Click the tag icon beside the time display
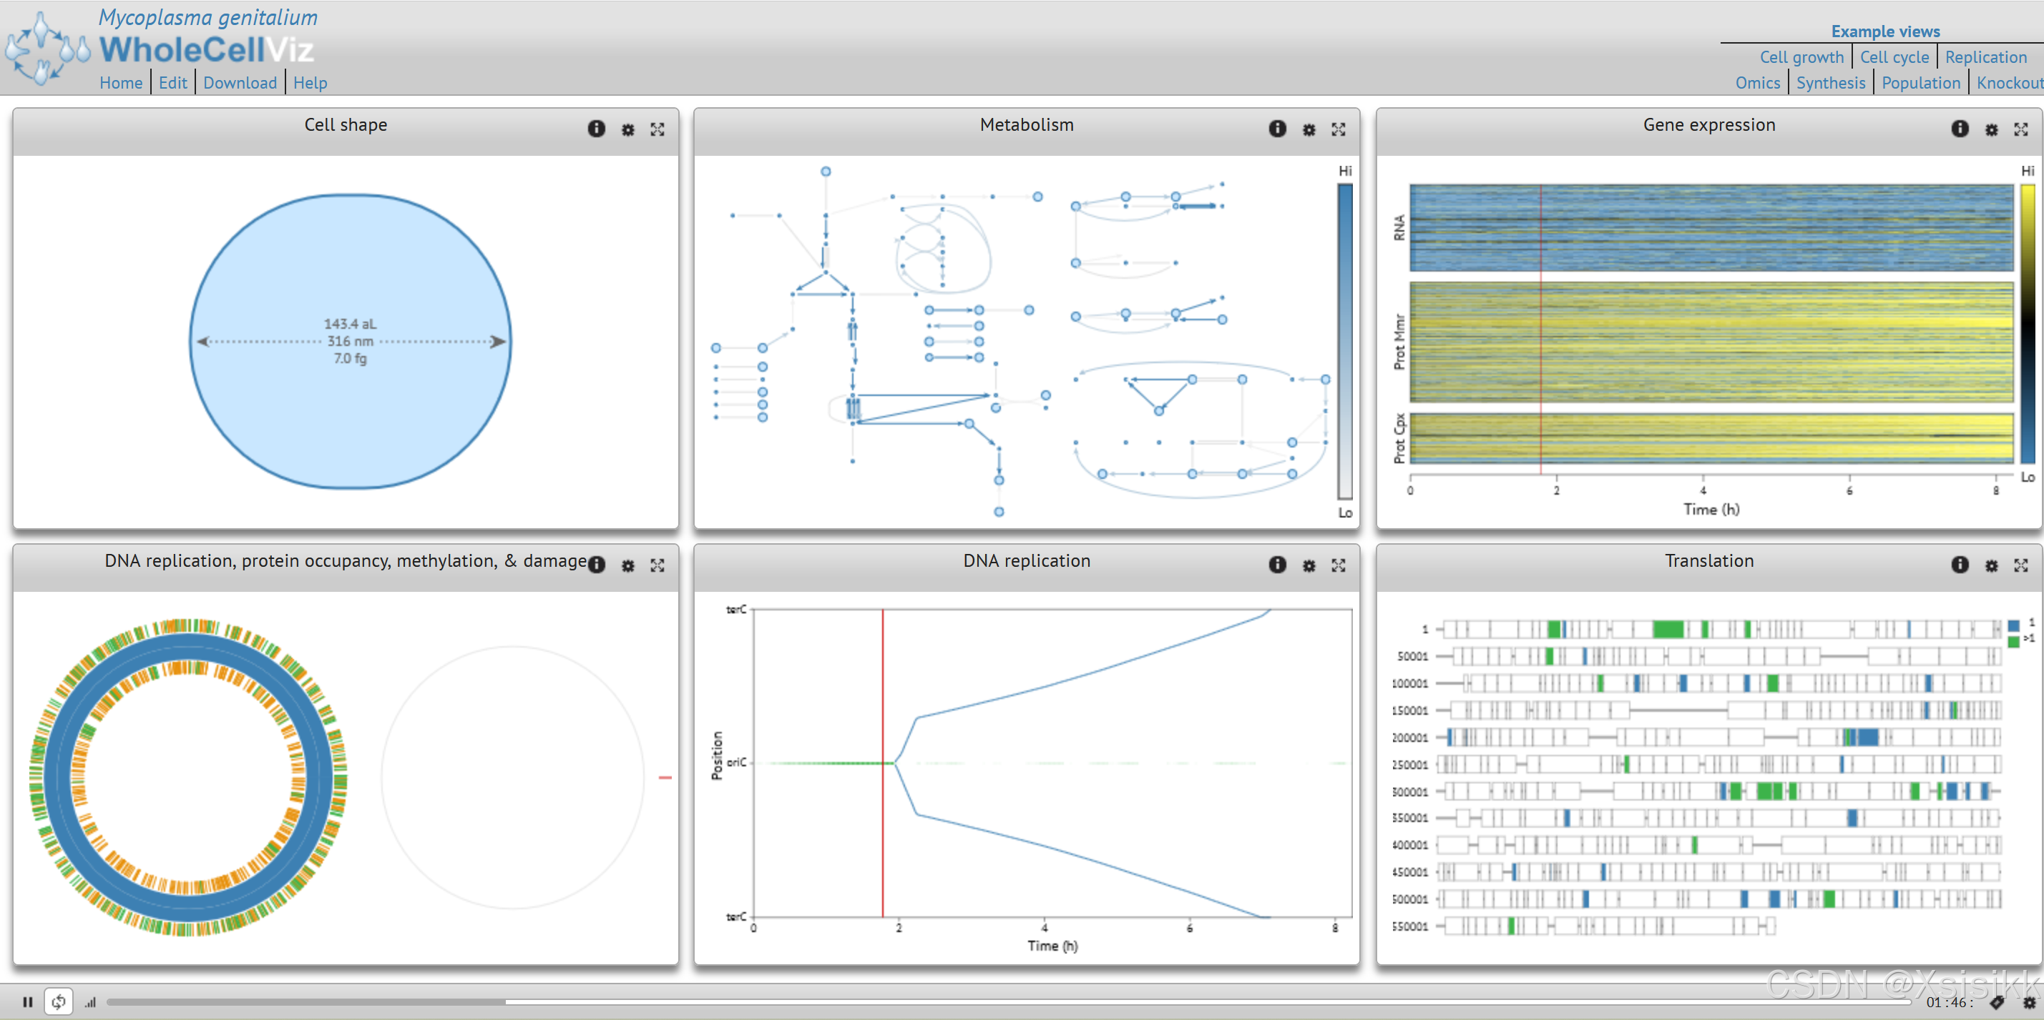 [x=1997, y=1003]
